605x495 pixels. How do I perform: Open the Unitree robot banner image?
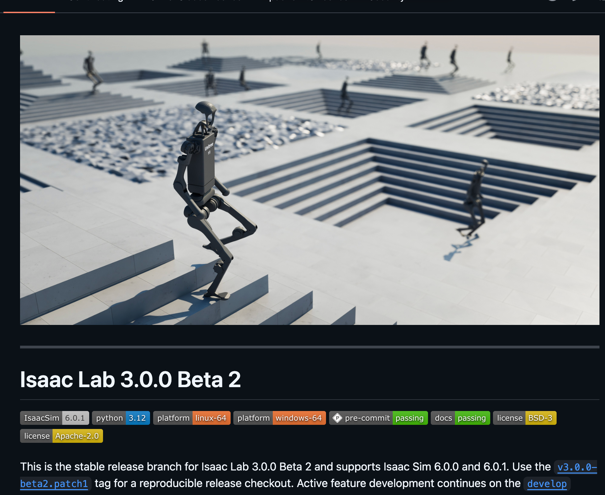[309, 180]
